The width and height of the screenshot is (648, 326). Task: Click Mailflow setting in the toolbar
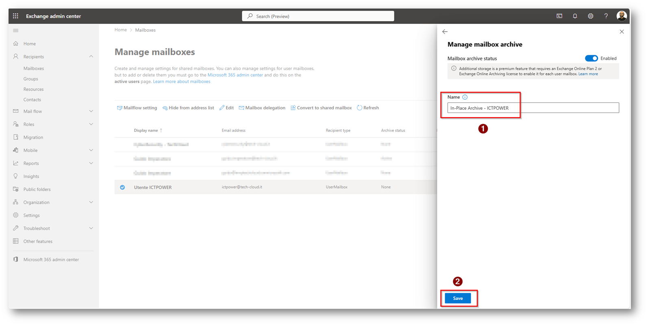pos(137,108)
